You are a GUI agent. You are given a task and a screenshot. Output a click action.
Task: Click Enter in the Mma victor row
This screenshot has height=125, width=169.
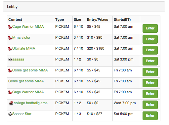point(150,39)
